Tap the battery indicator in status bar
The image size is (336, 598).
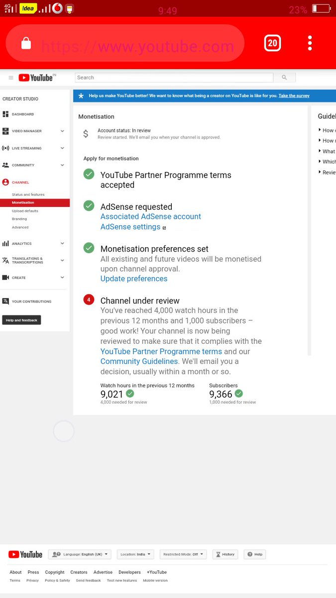pyautogui.click(x=321, y=8)
